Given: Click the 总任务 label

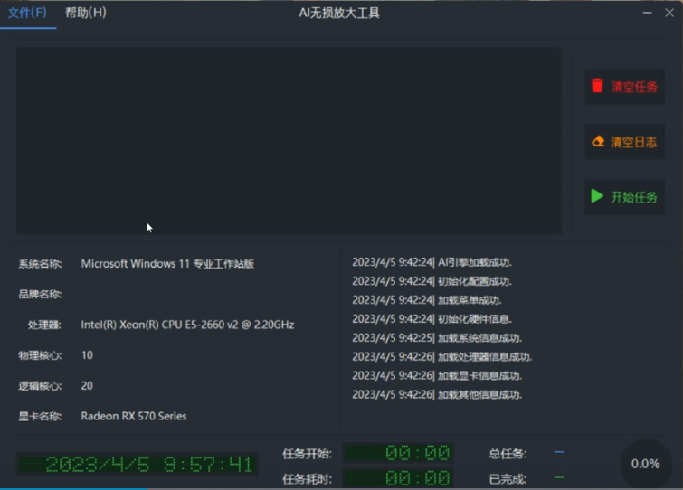Looking at the screenshot, I should pos(508,454).
